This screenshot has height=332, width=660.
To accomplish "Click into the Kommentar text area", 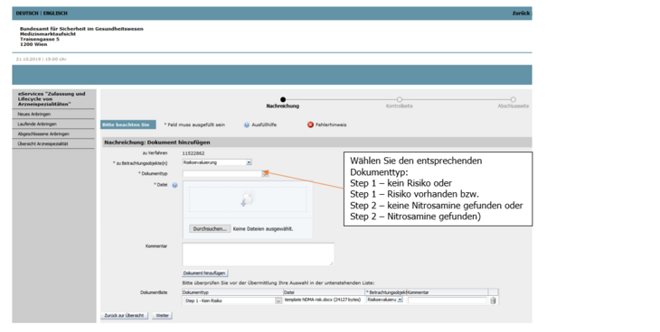I will pyautogui.click(x=258, y=254).
